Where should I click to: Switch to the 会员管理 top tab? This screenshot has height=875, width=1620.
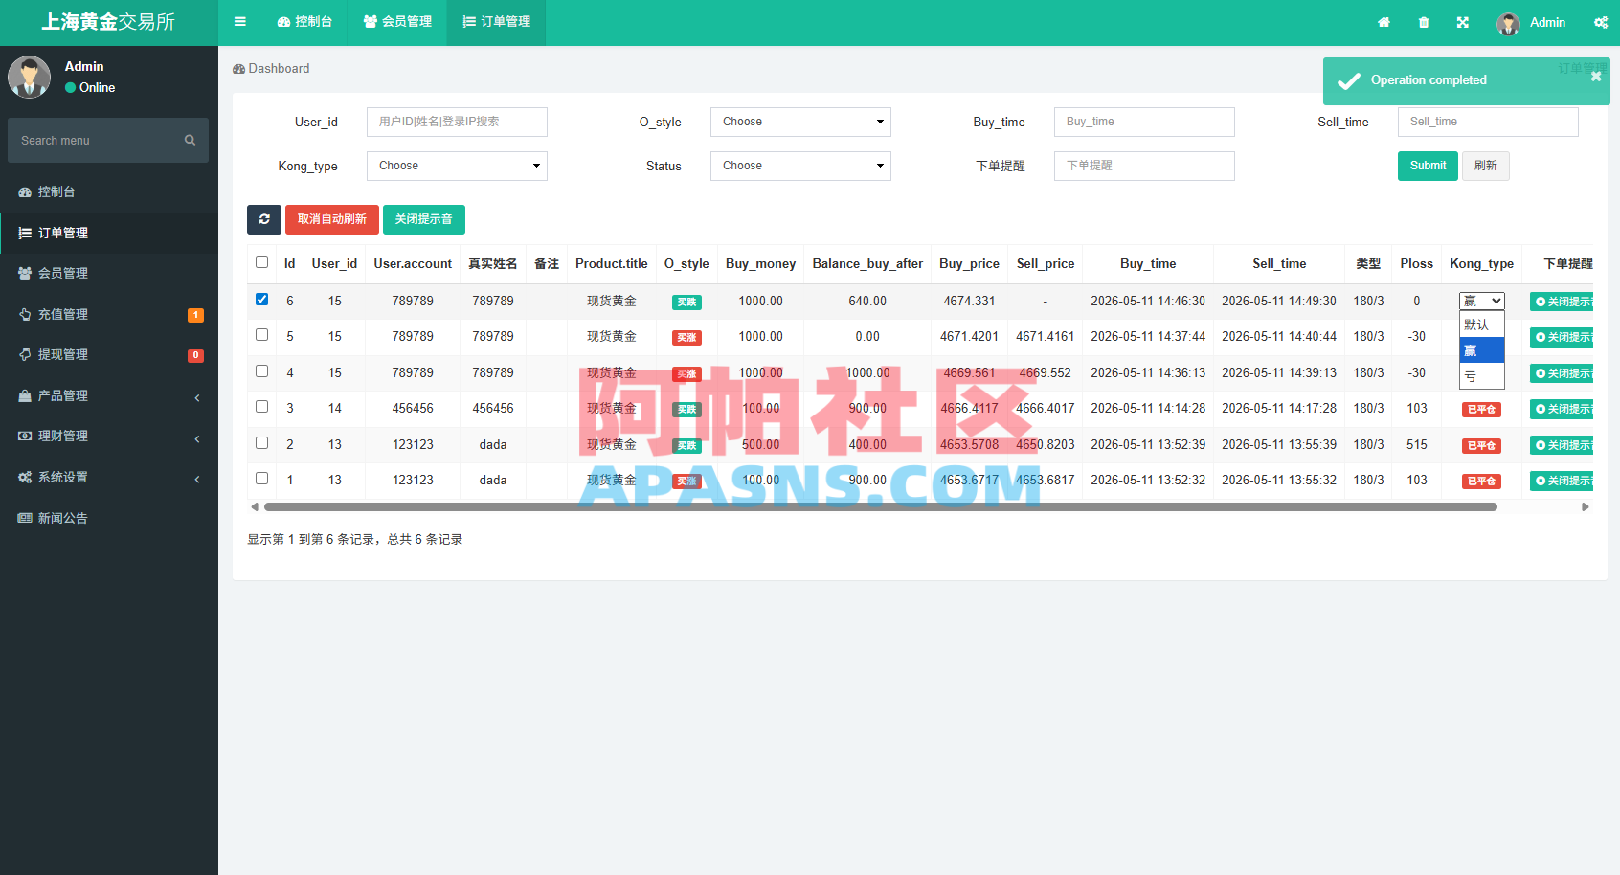coord(397,22)
